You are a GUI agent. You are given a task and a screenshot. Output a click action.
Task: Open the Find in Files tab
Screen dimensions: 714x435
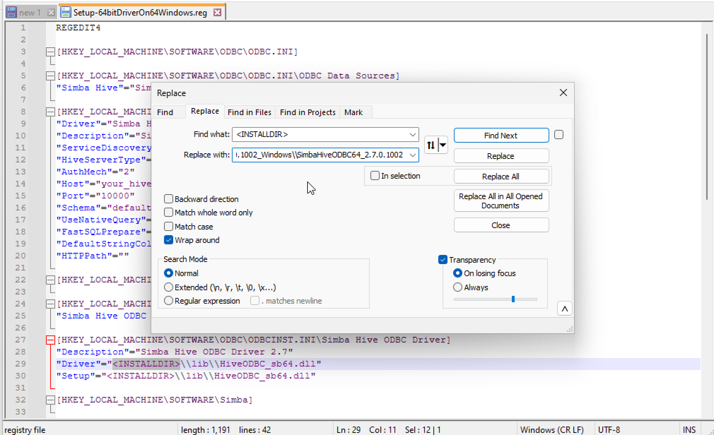[250, 112]
